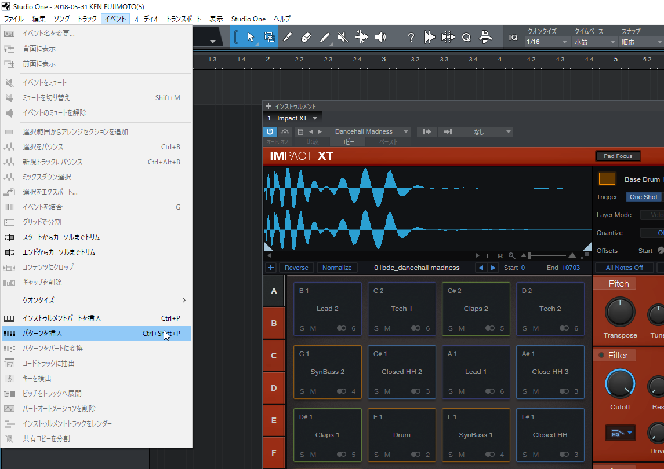This screenshot has width=664, height=469.
Task: Toggle the IQ input quantize button
Action: pos(513,38)
